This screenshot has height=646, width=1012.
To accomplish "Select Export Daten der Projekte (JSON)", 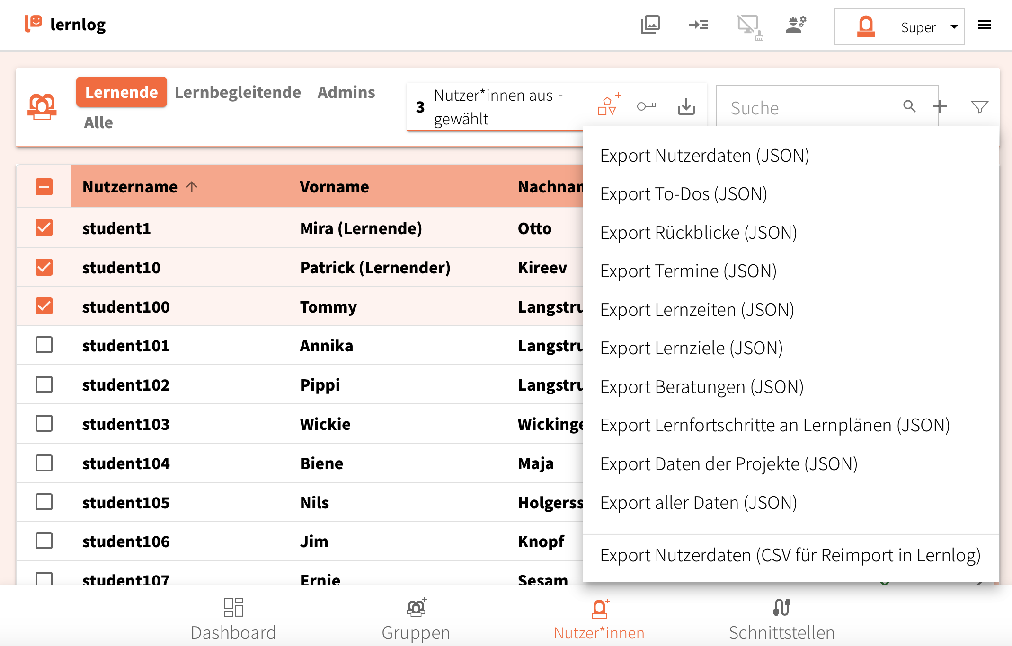I will click(790, 464).
